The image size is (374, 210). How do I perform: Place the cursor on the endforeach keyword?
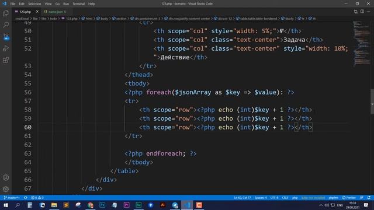(164, 153)
